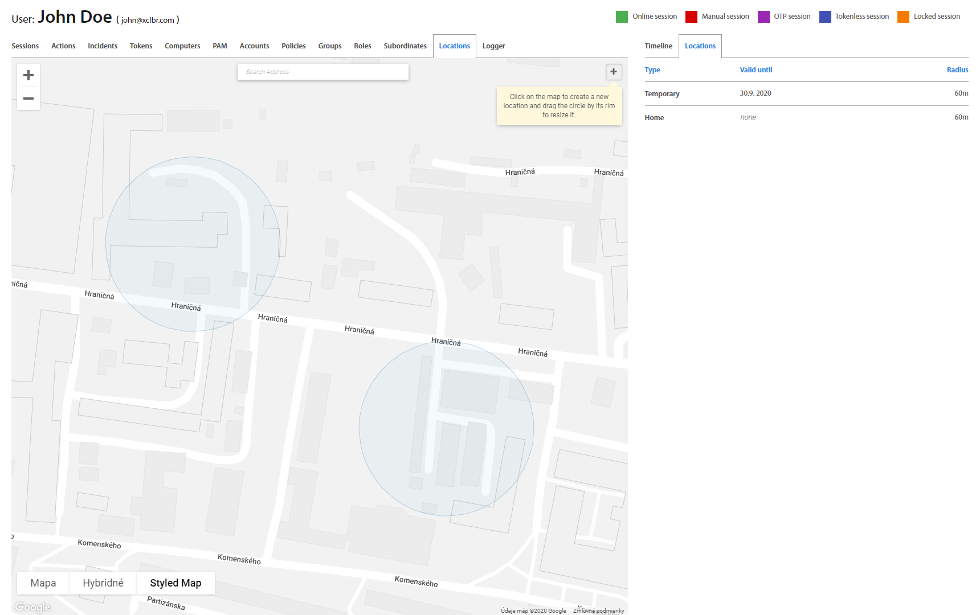Click the Search Address field
The image size is (980, 615).
[322, 72]
